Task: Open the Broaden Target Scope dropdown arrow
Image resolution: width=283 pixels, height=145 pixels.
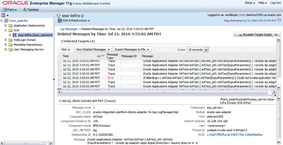Action: [276, 35]
